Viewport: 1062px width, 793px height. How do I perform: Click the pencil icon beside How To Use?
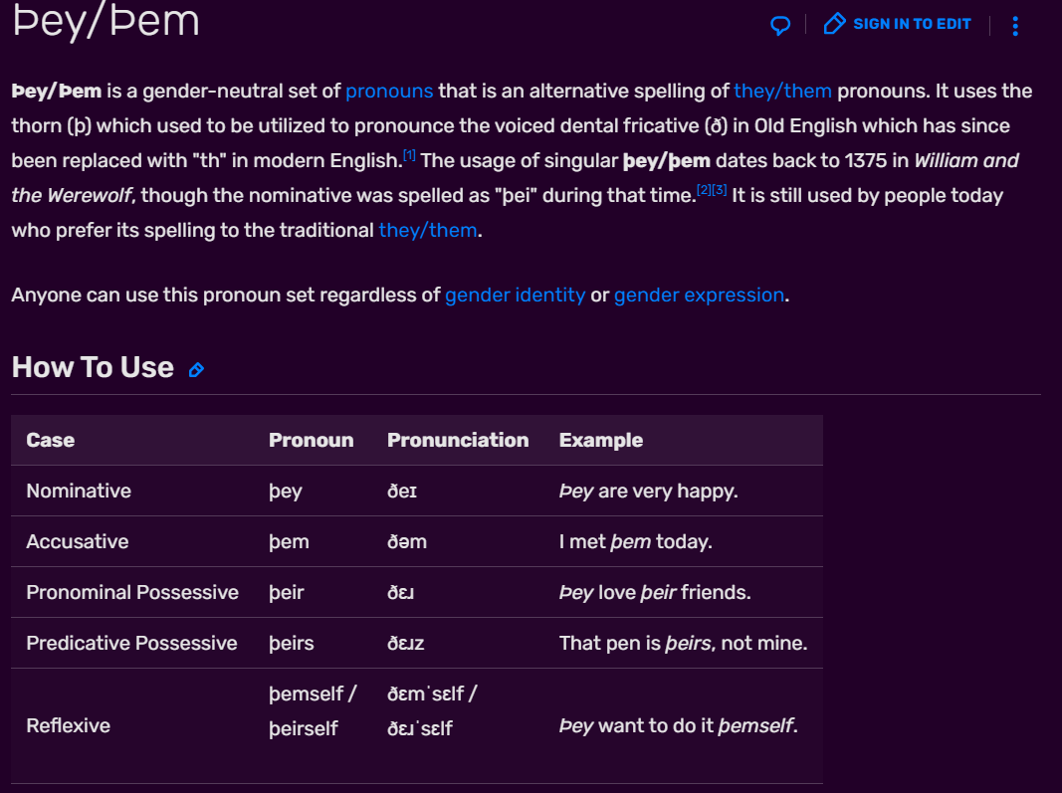point(196,370)
